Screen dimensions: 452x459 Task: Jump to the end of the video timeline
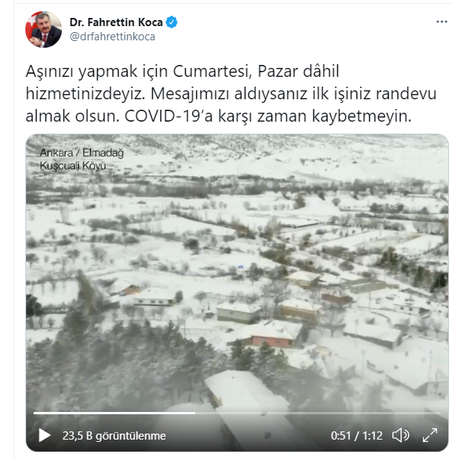click(440, 413)
